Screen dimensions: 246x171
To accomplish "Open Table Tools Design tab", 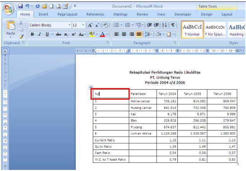I will (206, 14).
